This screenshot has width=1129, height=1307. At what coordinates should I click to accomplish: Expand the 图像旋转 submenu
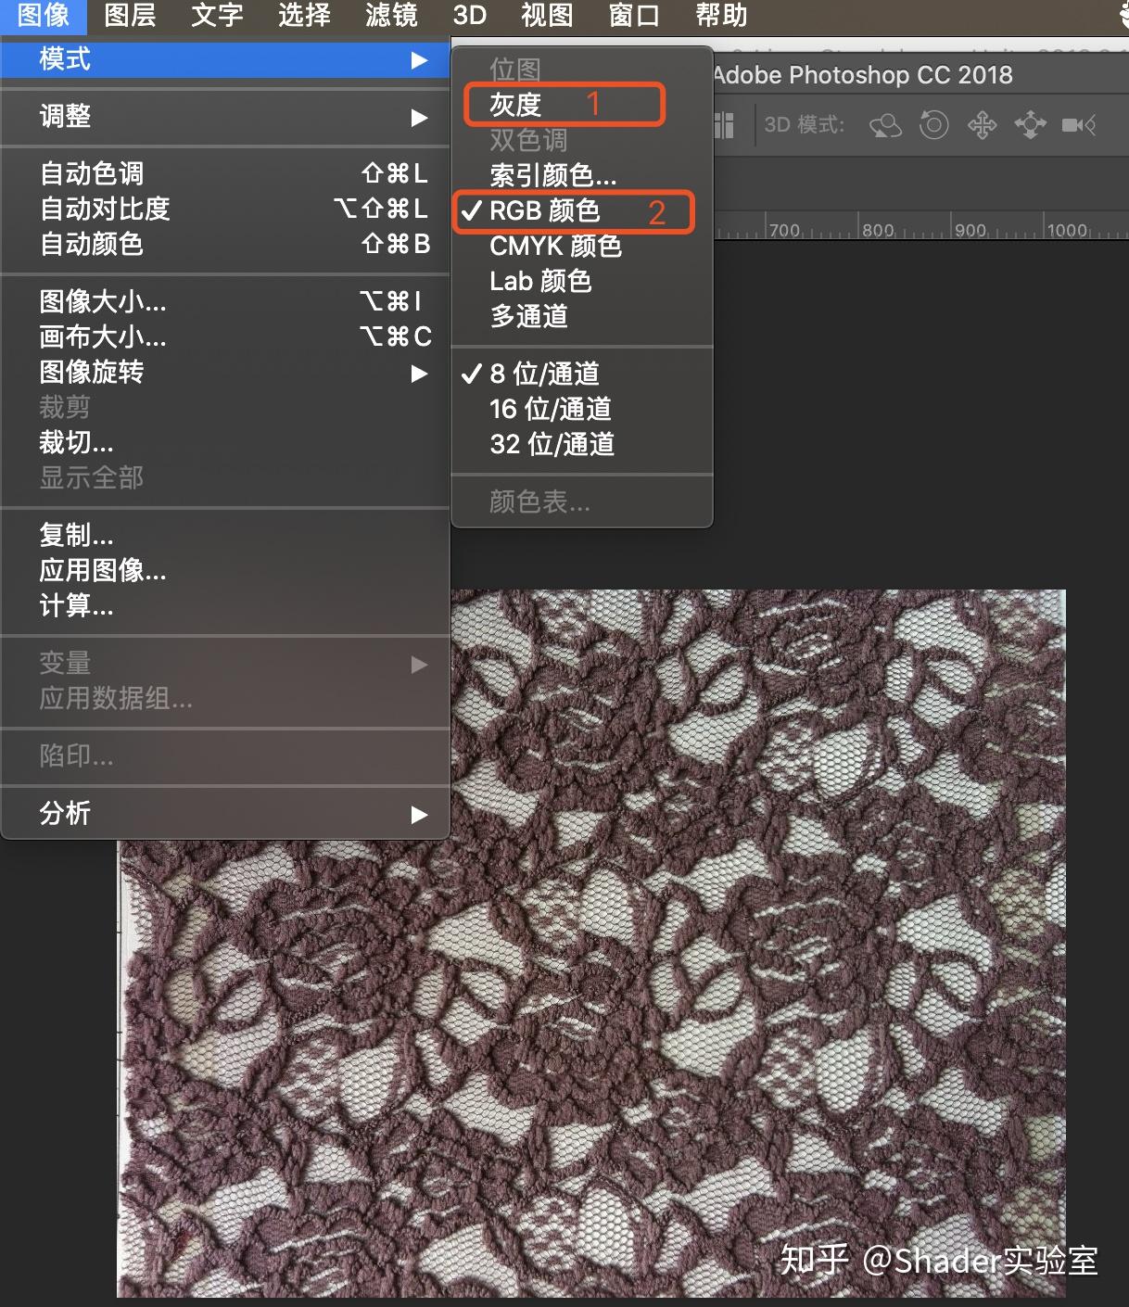point(225,373)
